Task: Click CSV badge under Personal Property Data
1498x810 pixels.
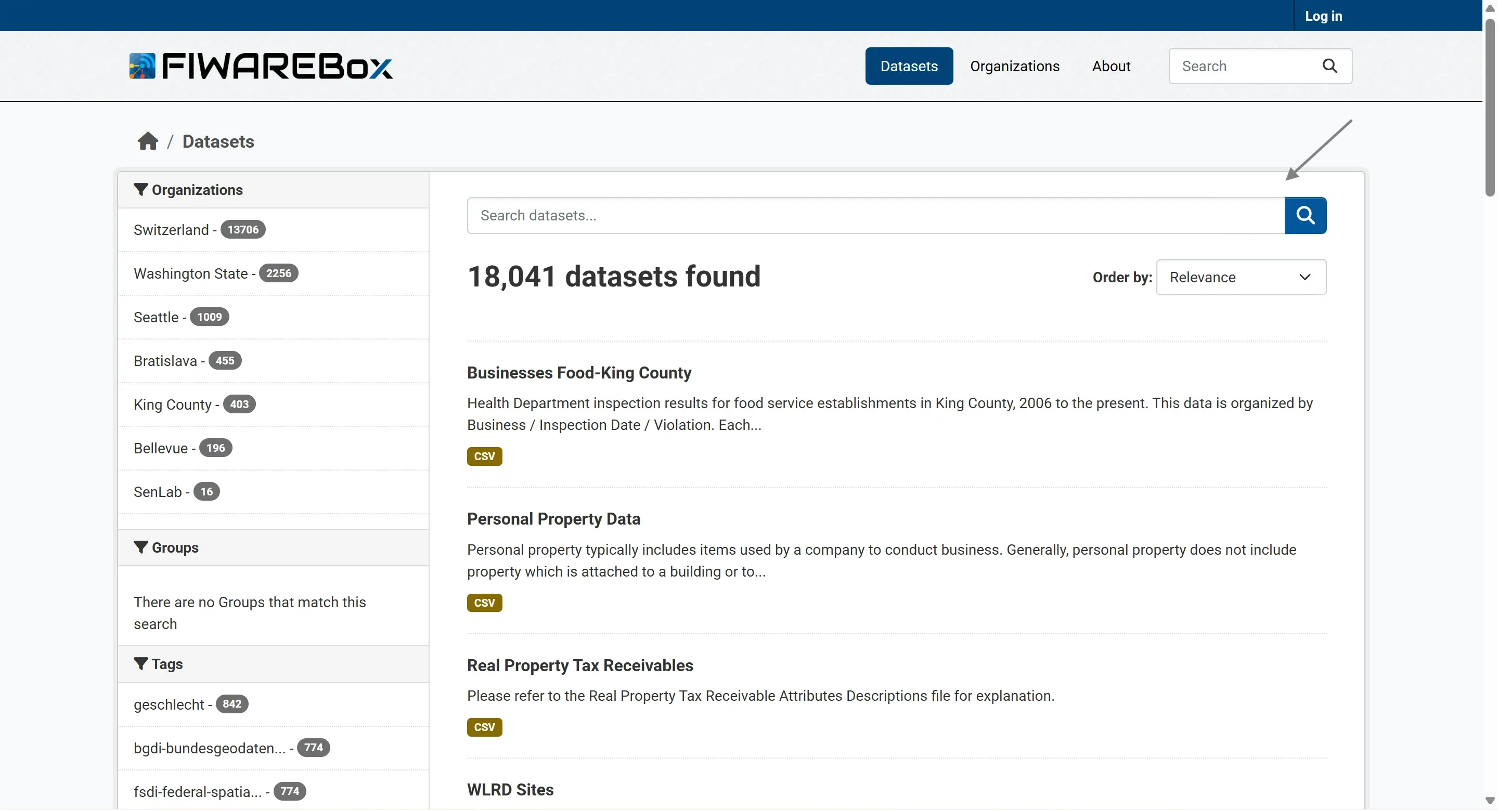Action: 484,603
